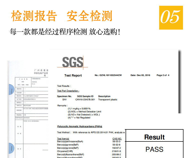The image size is (188, 158).
Task: Click the Result box header
Action: (154, 137)
